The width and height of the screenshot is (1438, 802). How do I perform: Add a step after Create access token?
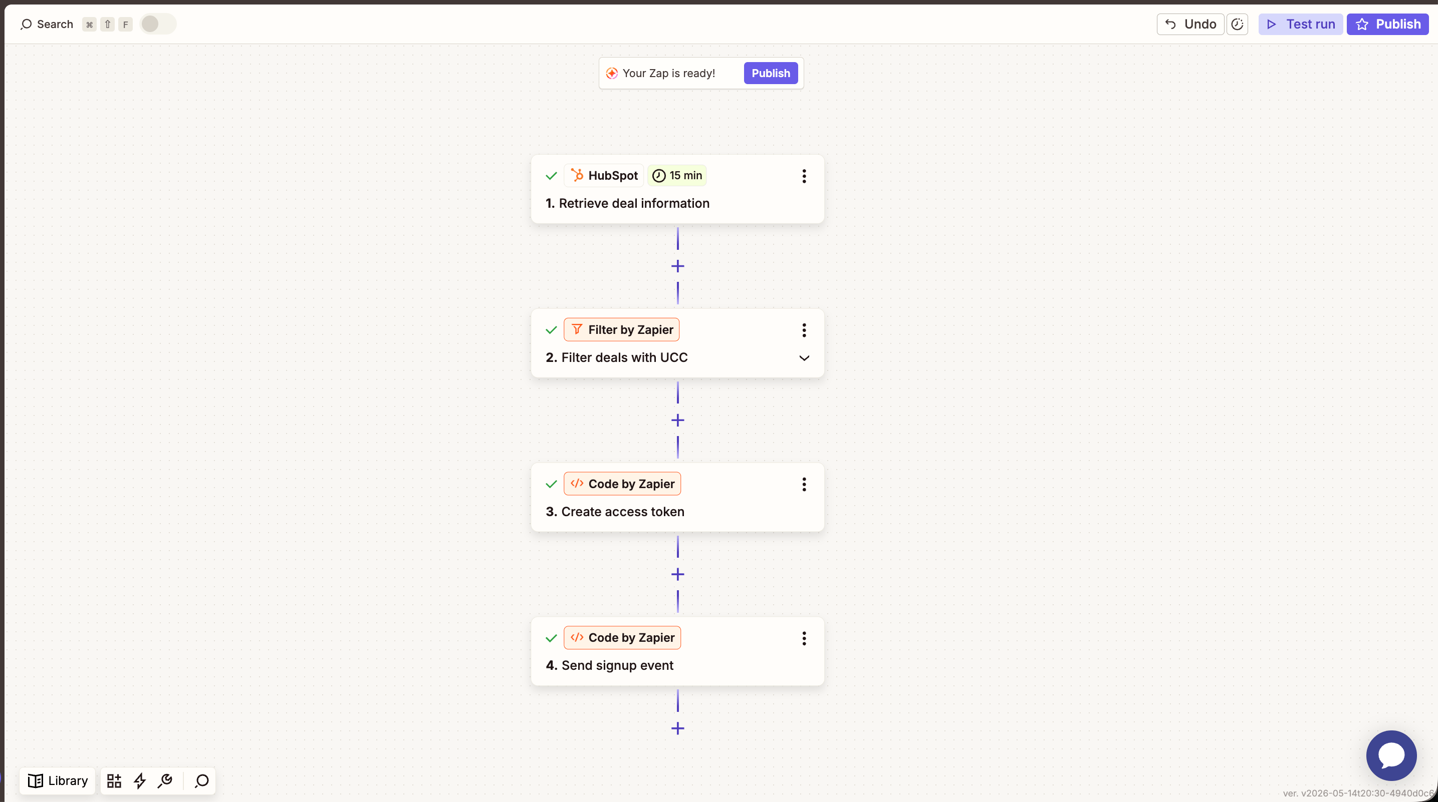click(x=678, y=574)
